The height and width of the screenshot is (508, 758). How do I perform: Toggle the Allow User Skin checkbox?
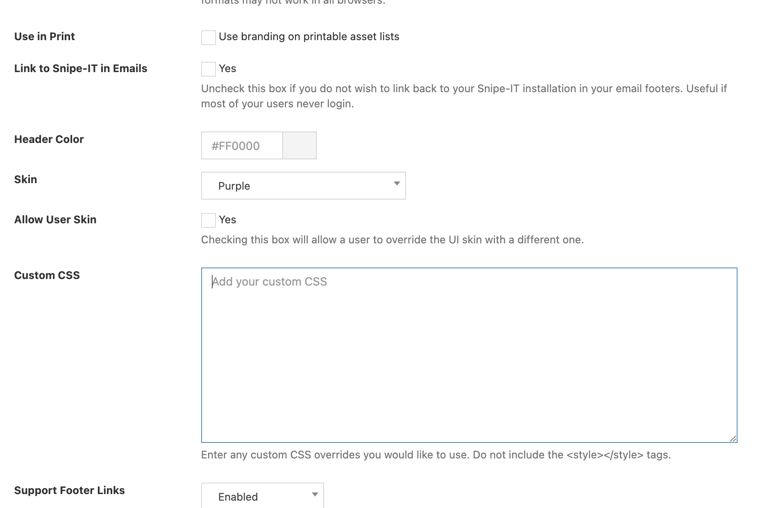click(x=208, y=220)
